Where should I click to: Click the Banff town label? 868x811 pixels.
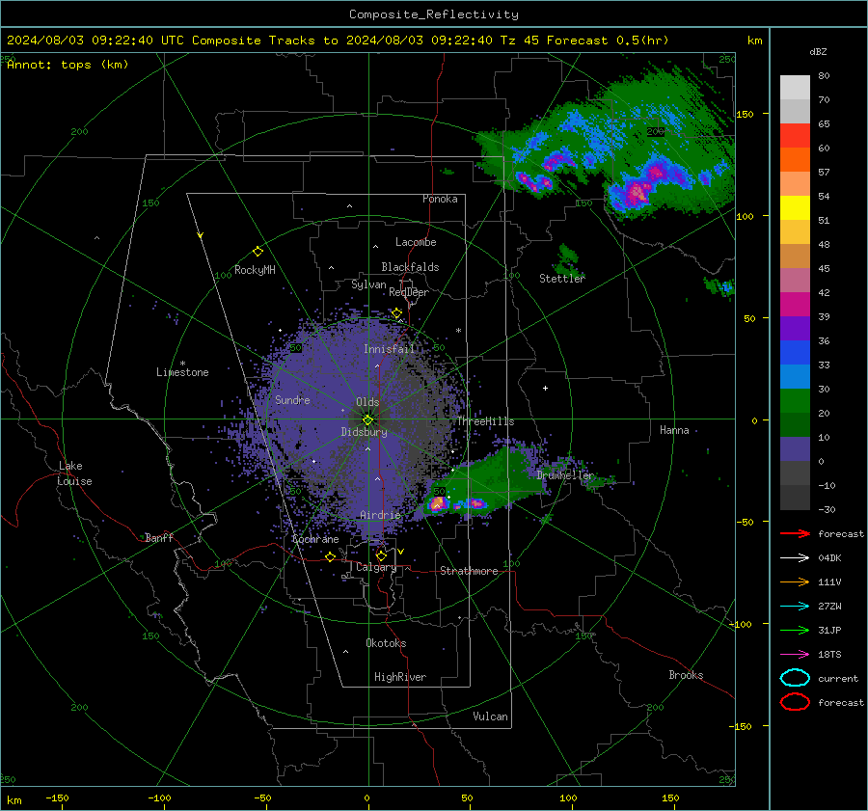[159, 537]
